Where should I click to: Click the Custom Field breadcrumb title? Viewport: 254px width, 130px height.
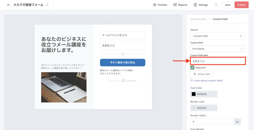point(220,19)
